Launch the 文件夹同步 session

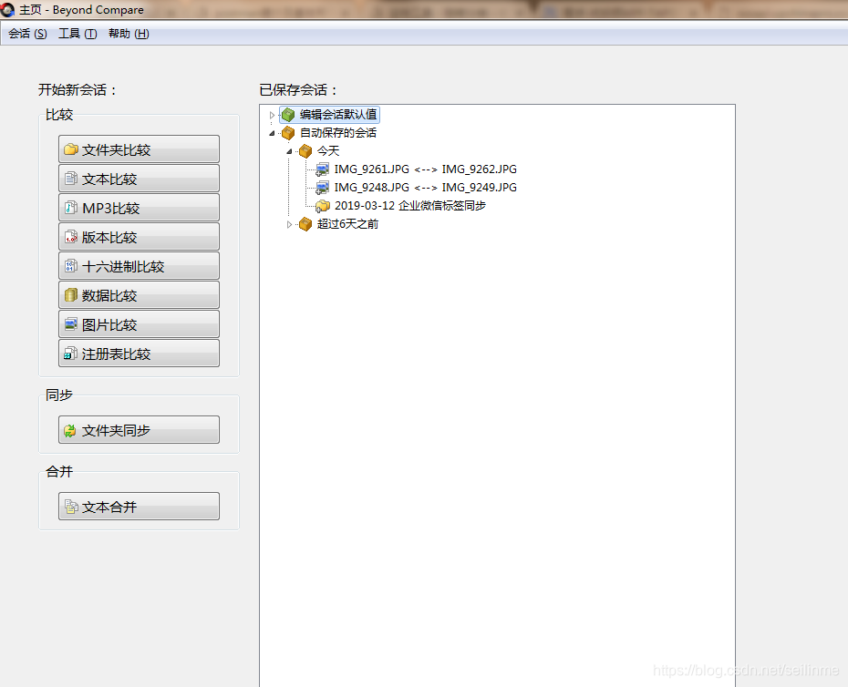[139, 430]
